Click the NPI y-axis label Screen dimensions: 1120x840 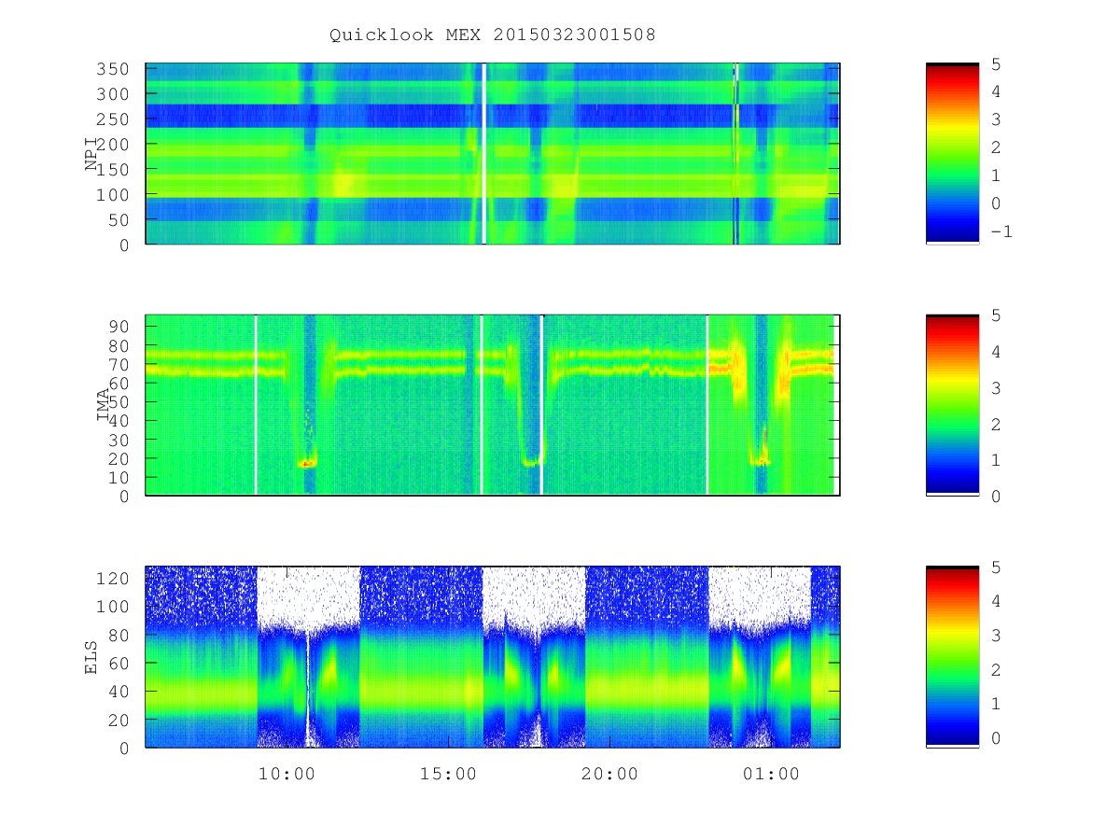[91, 154]
